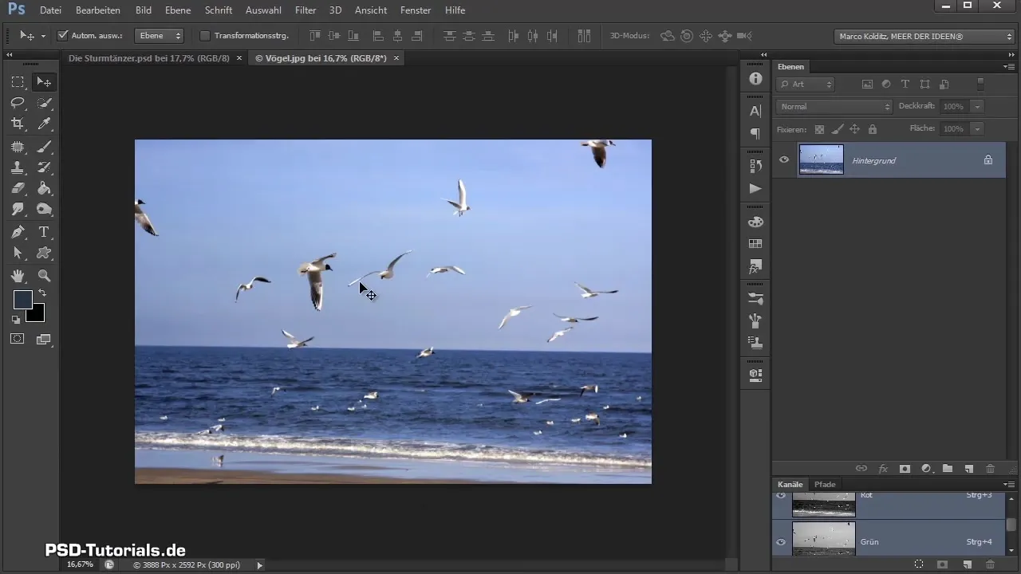Toggle Autom. ausw. checkbox

click(x=63, y=36)
